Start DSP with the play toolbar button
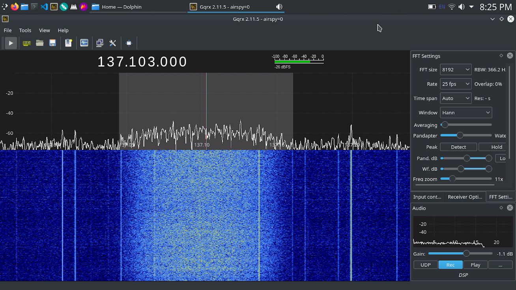The width and height of the screenshot is (516, 290). [11, 43]
